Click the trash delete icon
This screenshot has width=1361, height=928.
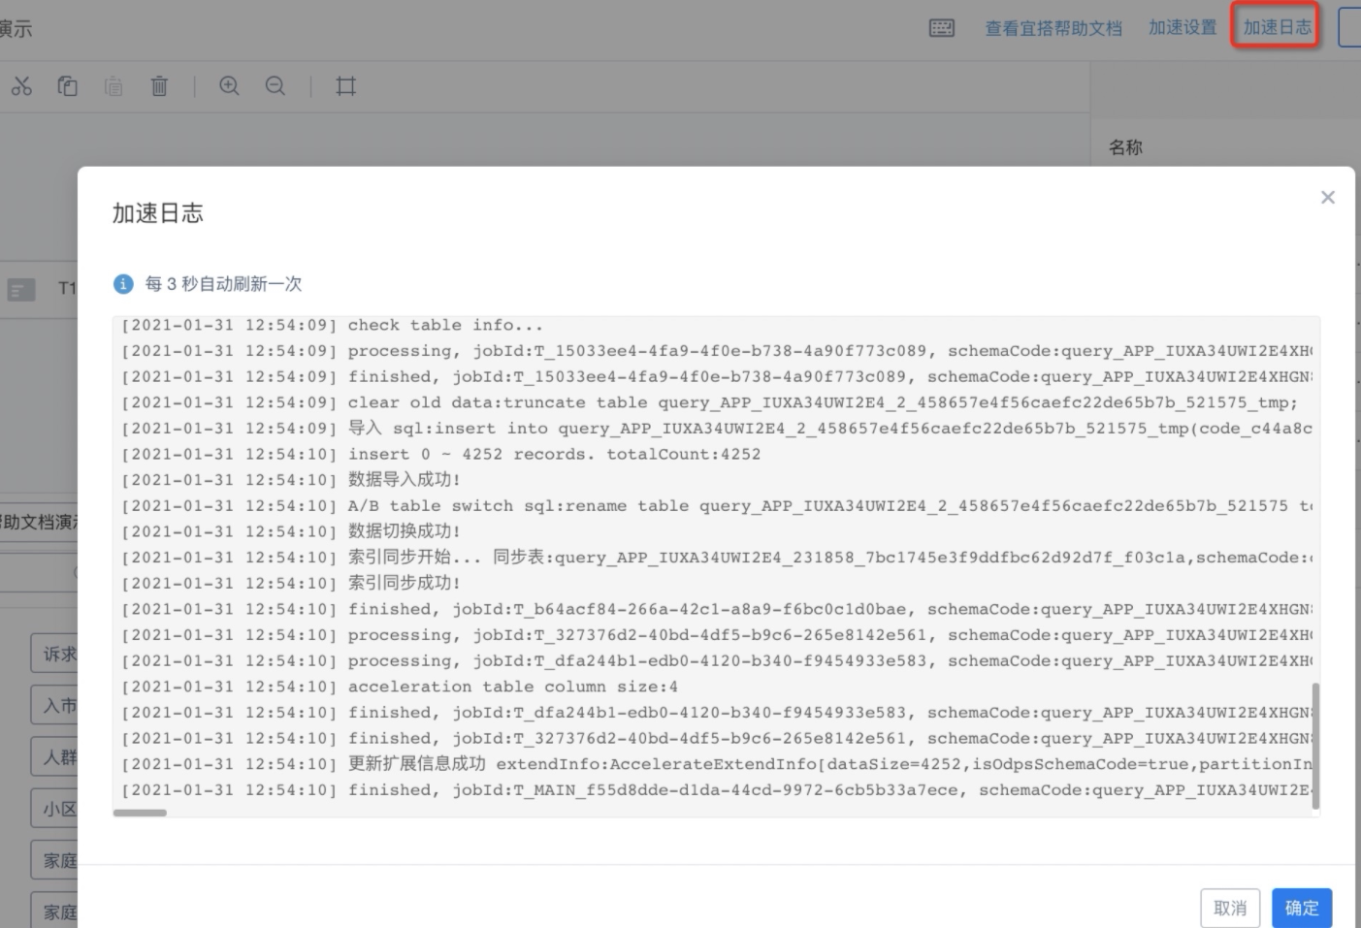tap(159, 86)
